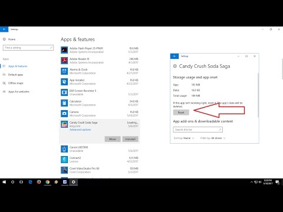Click the Candy Crush window vertical scrollbar
Viewport: 283px width, 212px height.
click(258, 95)
